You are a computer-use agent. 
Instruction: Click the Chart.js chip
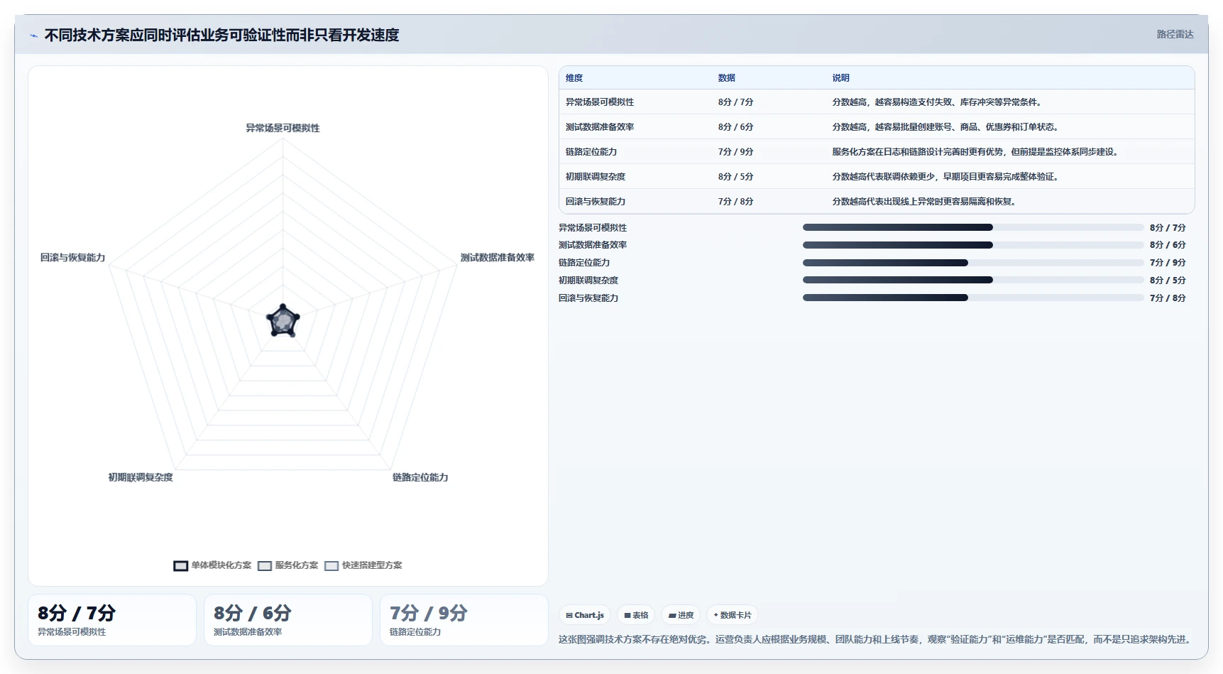click(x=585, y=615)
